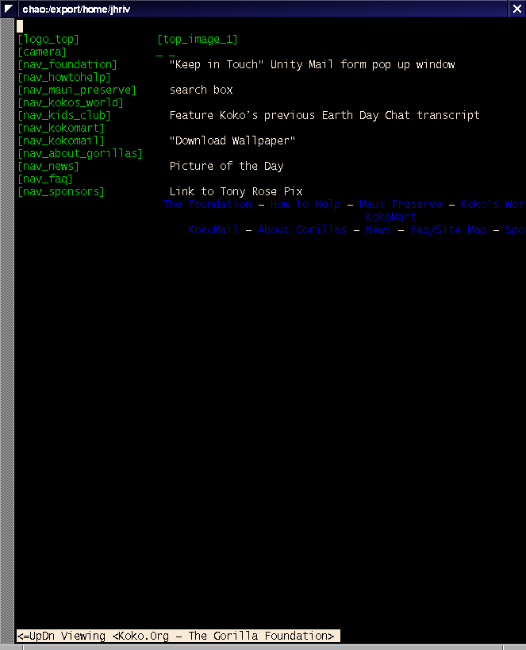526x650 pixels.
Task: Open the [nav_kokos_world] link
Action: click(x=71, y=103)
